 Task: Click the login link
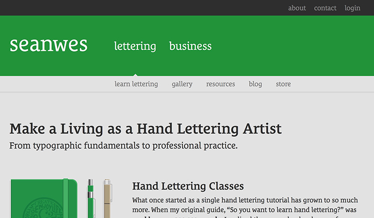(352, 8)
